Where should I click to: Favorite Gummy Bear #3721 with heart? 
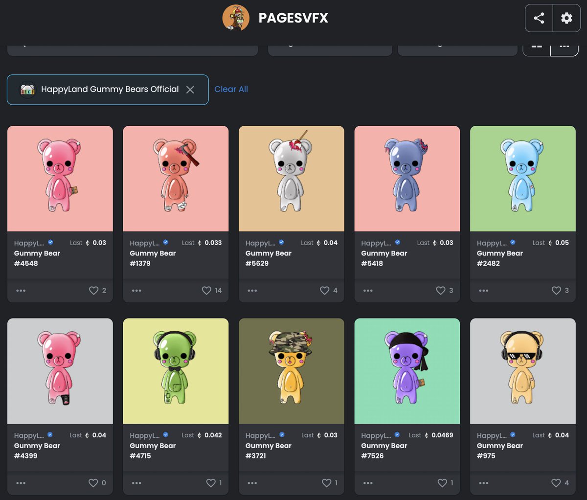click(326, 483)
